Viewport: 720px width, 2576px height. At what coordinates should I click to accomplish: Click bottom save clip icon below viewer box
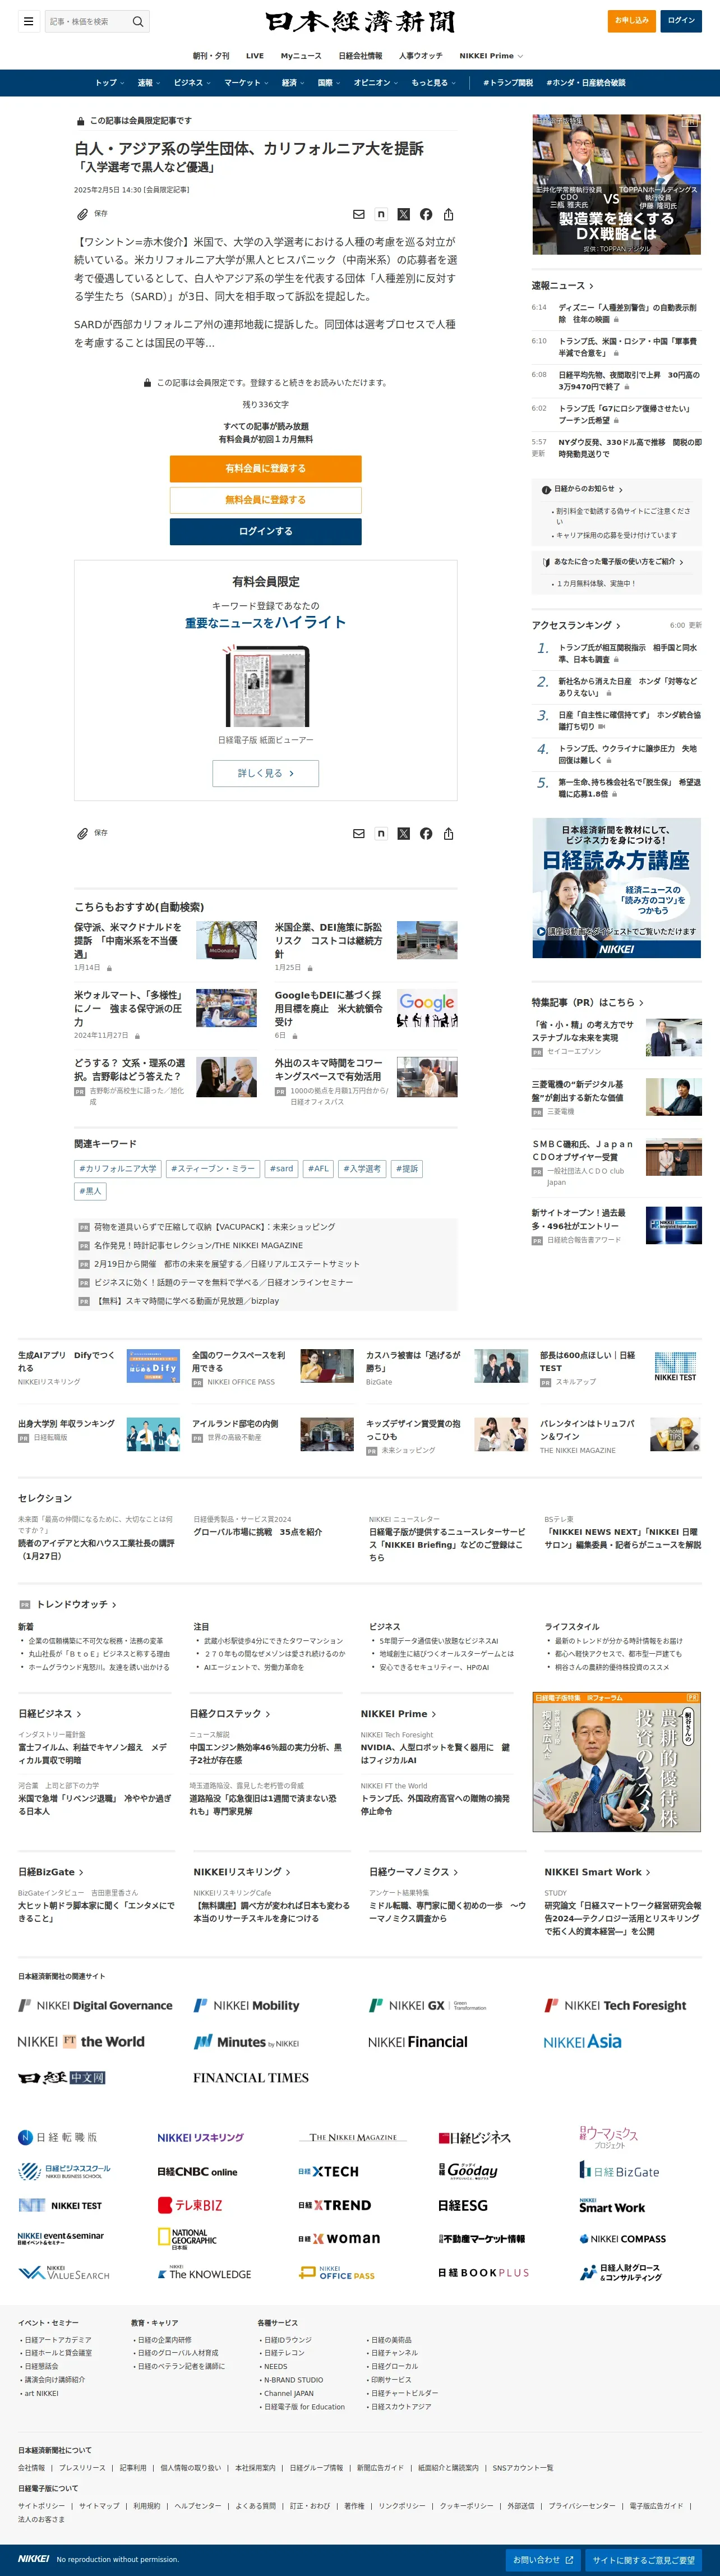pos(82,833)
